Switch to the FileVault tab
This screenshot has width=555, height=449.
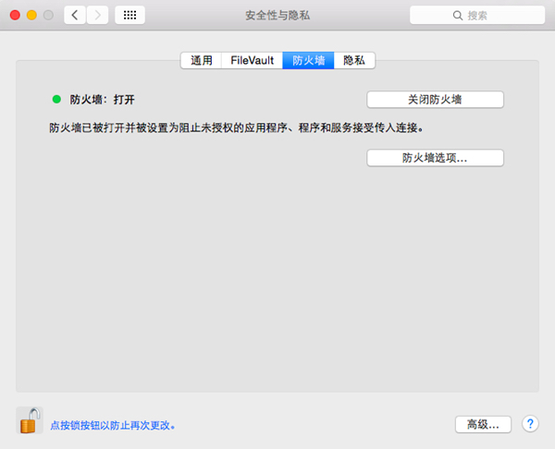pyautogui.click(x=252, y=60)
